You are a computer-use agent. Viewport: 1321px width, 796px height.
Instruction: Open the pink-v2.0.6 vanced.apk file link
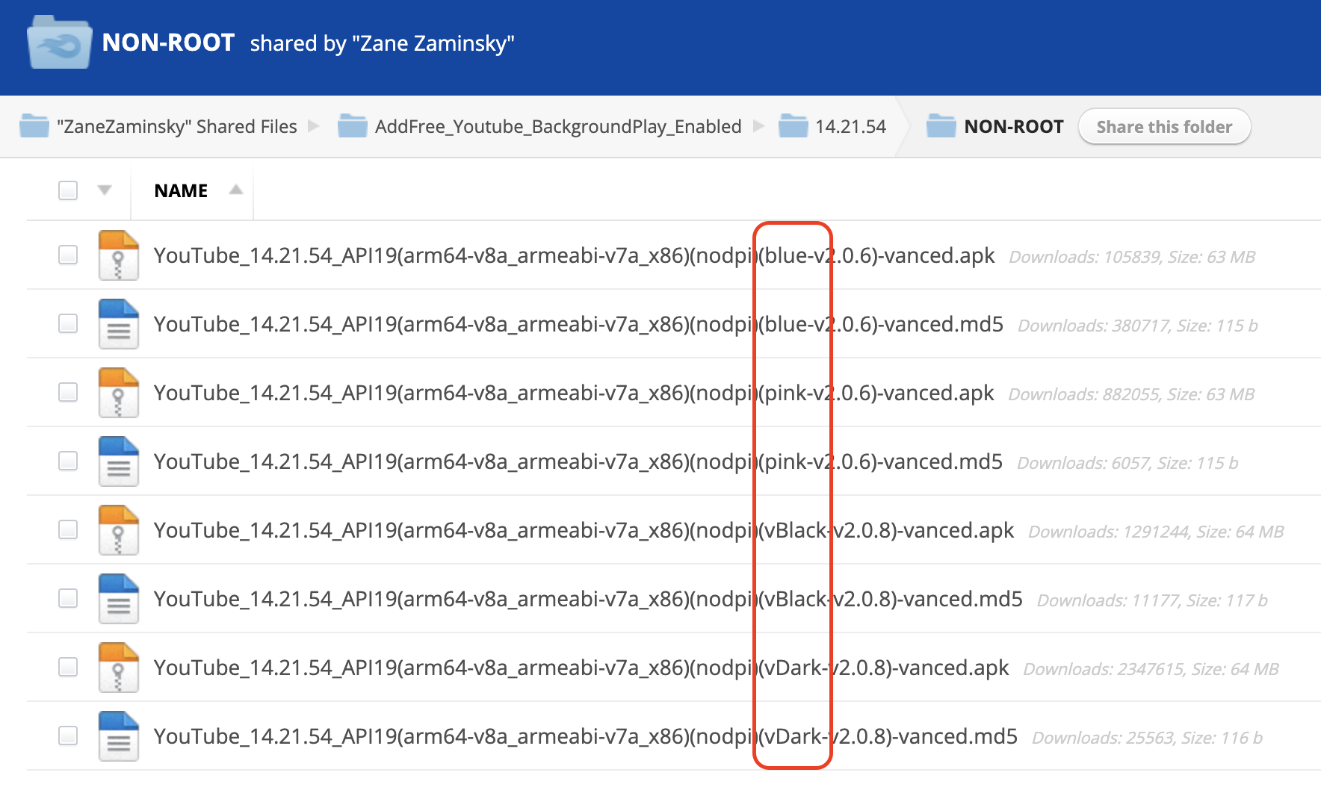pyautogui.click(x=574, y=394)
